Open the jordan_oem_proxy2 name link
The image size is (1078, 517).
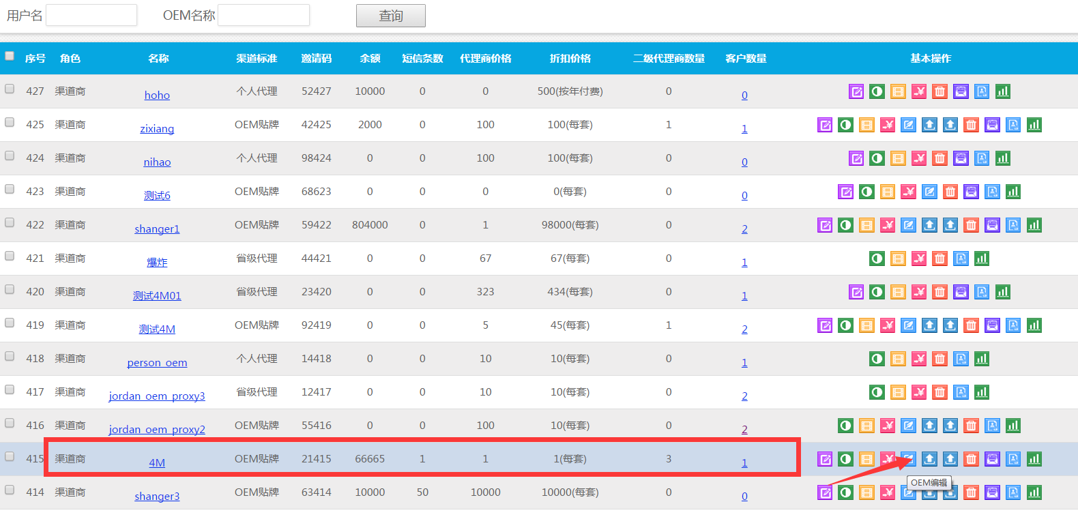pos(157,429)
